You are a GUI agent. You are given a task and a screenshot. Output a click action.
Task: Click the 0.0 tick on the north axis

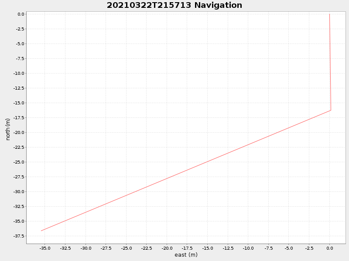tap(21, 14)
